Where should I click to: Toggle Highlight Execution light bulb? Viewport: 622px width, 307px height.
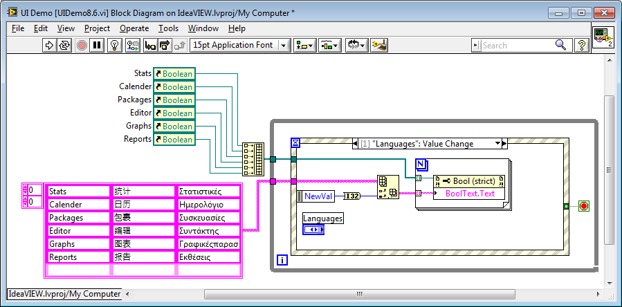[x=115, y=45]
